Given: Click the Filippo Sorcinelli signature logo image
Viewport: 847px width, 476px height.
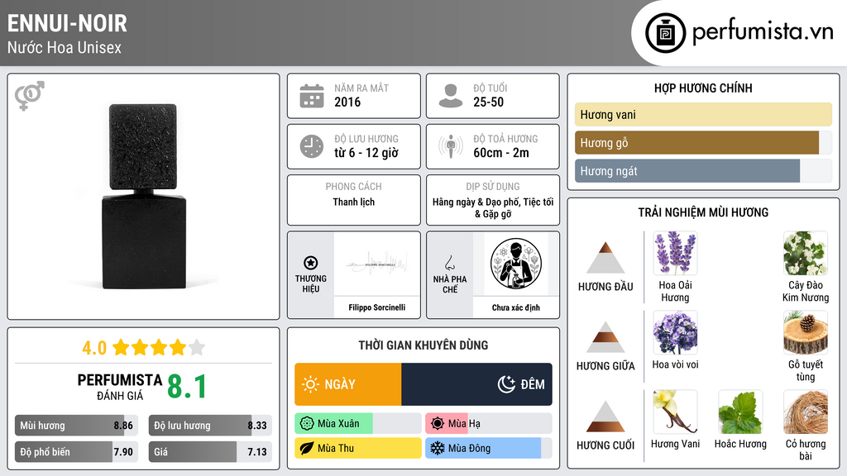Looking at the screenshot, I should point(376,264).
